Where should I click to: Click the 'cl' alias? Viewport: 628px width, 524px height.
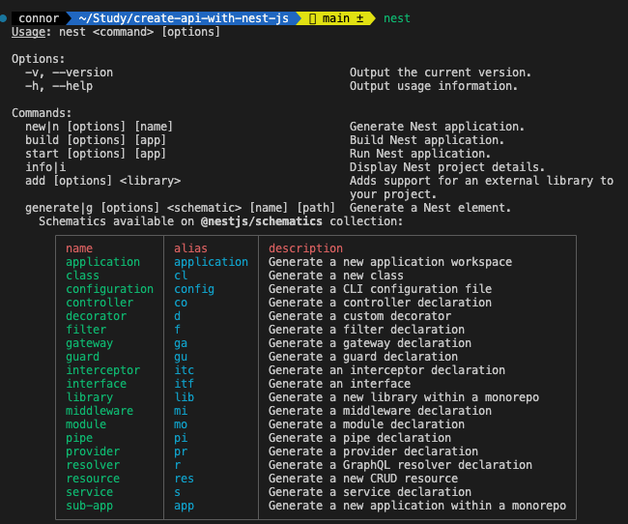181,276
